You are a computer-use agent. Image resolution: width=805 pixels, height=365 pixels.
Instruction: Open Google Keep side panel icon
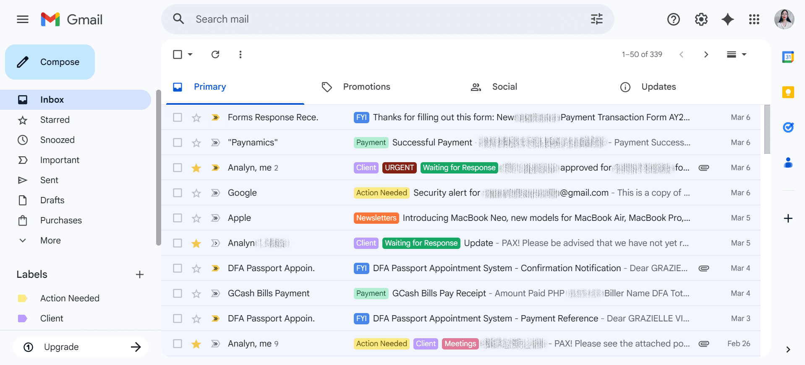pyautogui.click(x=788, y=92)
